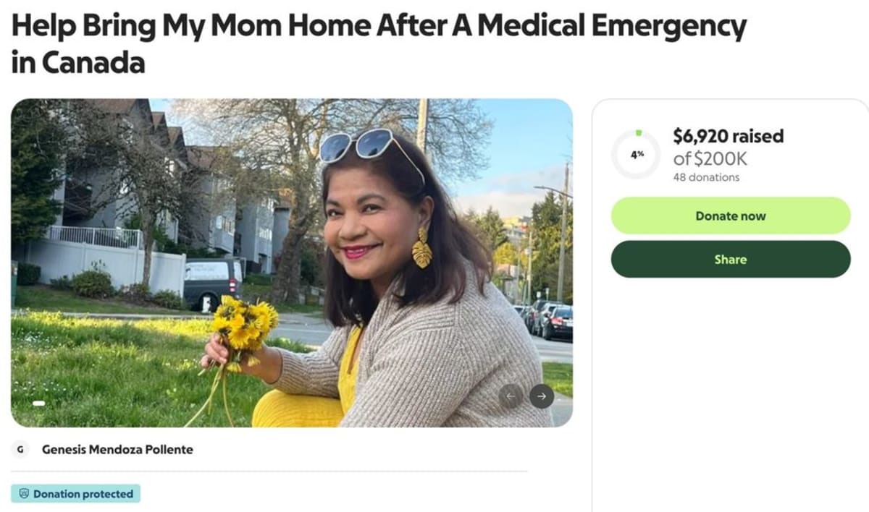Screen dimensions: 869x512
Task: Click organizer name Genesis Mendoza Pollente
Action: pos(118,449)
